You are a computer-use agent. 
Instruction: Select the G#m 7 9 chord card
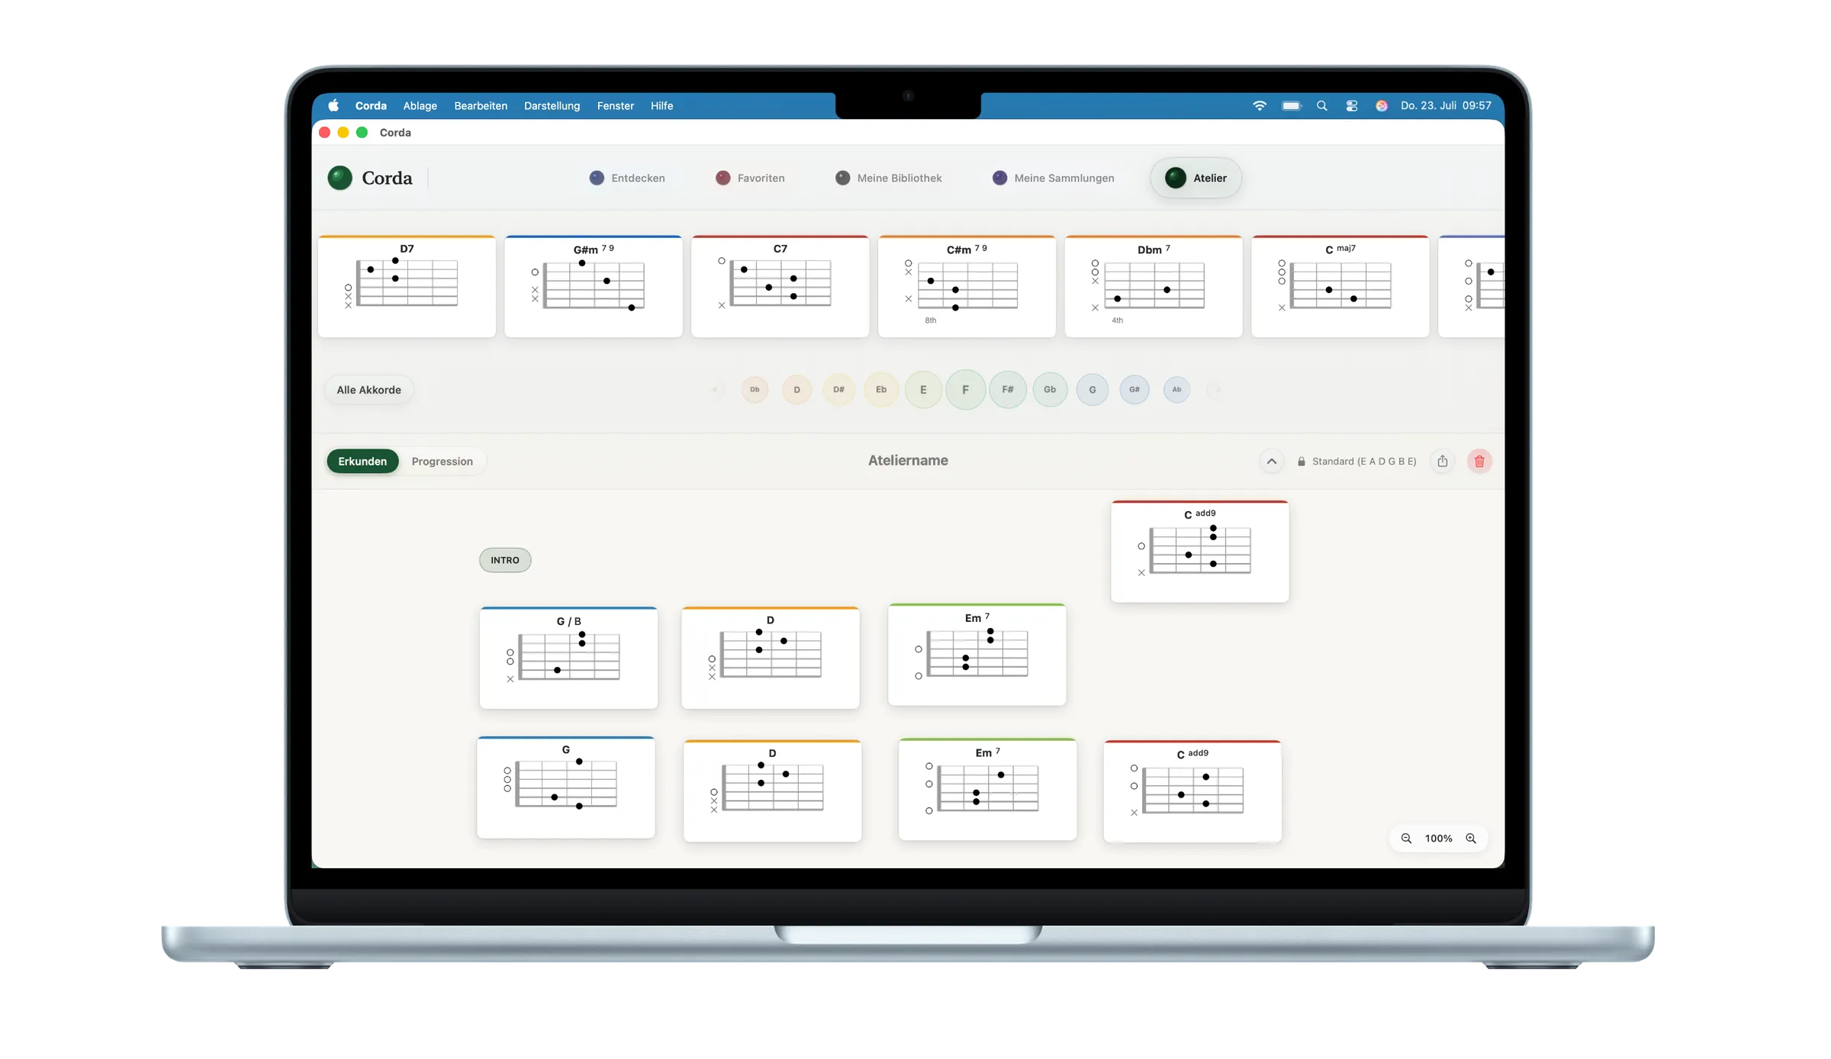click(594, 286)
